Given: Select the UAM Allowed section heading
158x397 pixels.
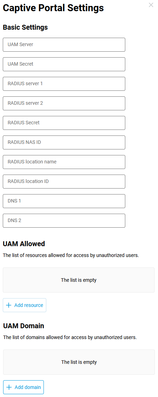Looking at the screenshot, I should [x=24, y=244].
